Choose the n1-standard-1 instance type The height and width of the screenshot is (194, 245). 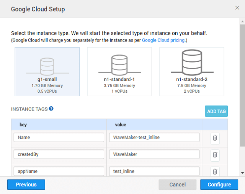pos(119,71)
